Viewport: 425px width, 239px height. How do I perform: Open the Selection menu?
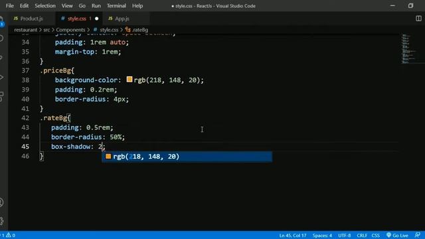coord(45,6)
